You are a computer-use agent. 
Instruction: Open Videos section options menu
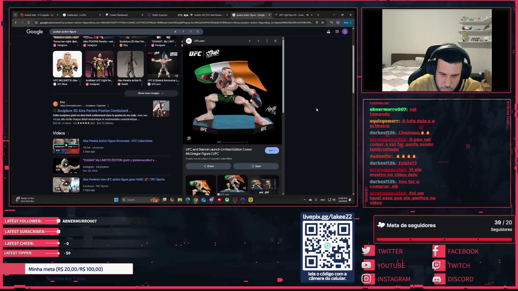tap(69, 133)
